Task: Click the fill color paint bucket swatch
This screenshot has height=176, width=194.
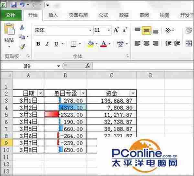Action: coord(91,44)
